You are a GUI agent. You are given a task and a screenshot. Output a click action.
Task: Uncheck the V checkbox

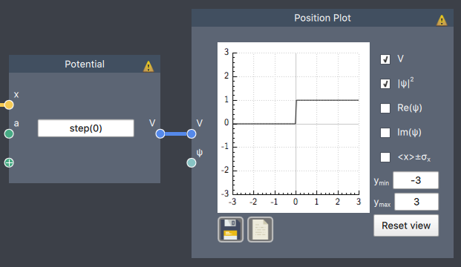385,59
